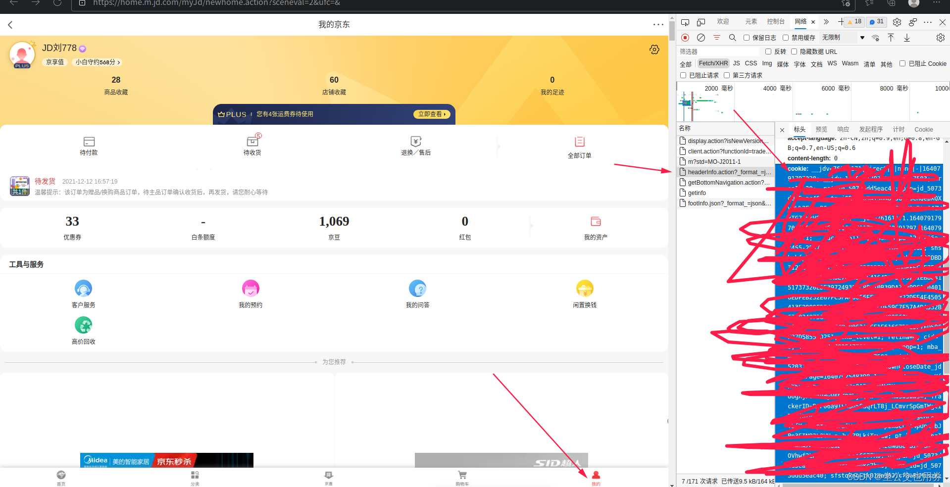Enable 禁用缓存 checkbox
950x487 pixels.
pos(786,38)
